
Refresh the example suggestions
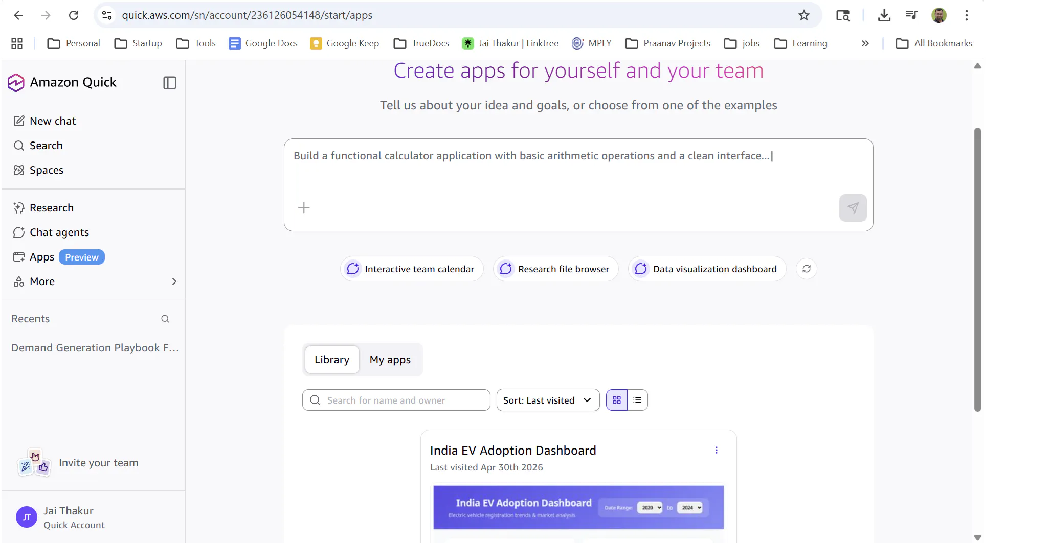click(807, 269)
